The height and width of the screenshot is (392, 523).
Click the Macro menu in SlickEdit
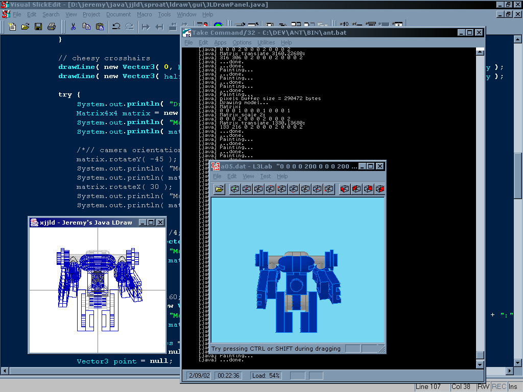(x=145, y=14)
